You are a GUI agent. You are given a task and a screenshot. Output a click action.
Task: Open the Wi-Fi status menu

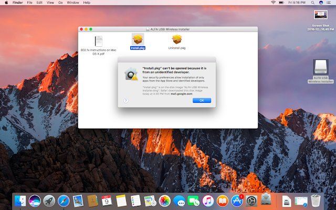[273, 3]
